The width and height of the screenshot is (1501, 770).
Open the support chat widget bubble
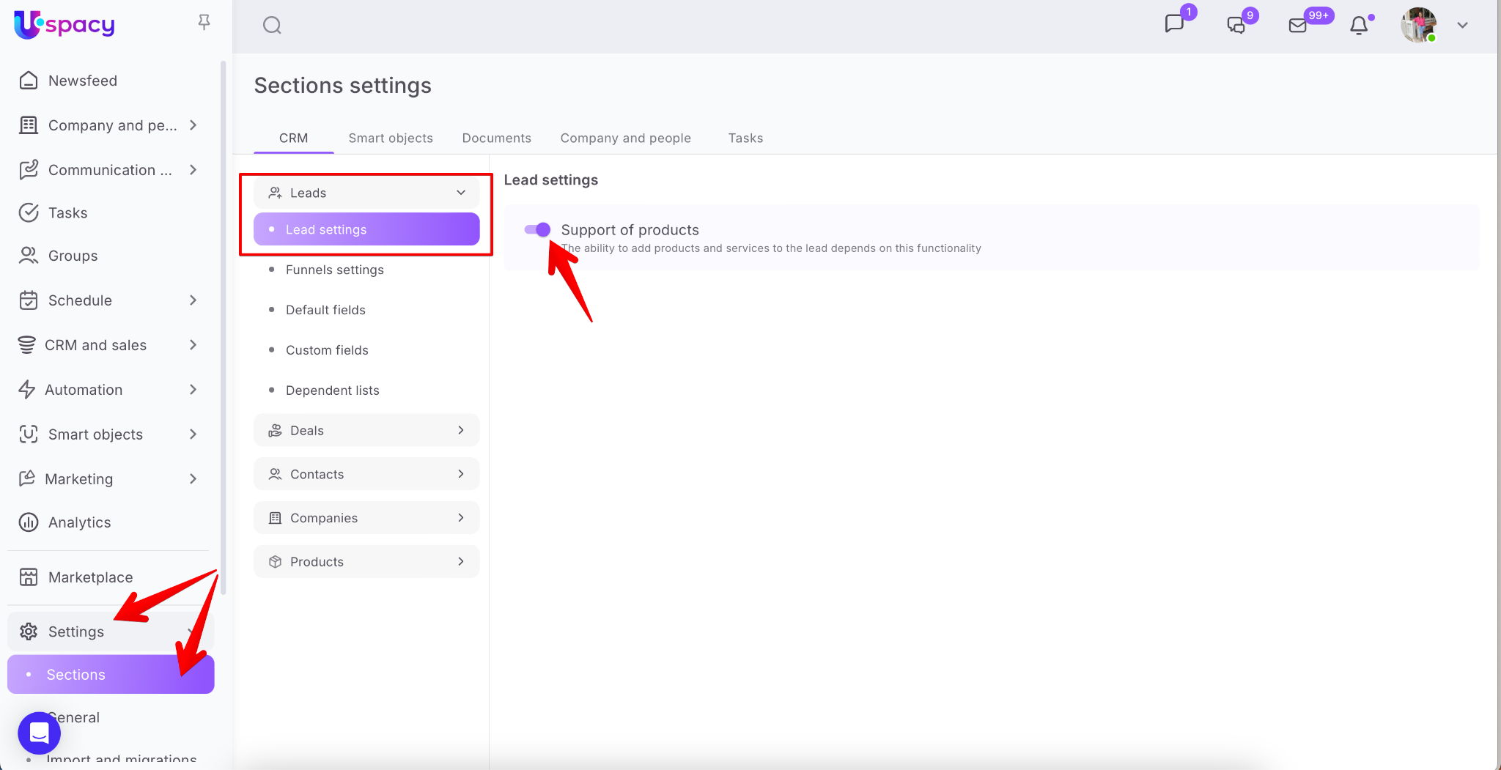[39, 733]
